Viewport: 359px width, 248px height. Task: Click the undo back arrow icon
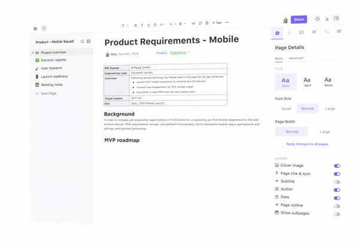pos(44,28)
